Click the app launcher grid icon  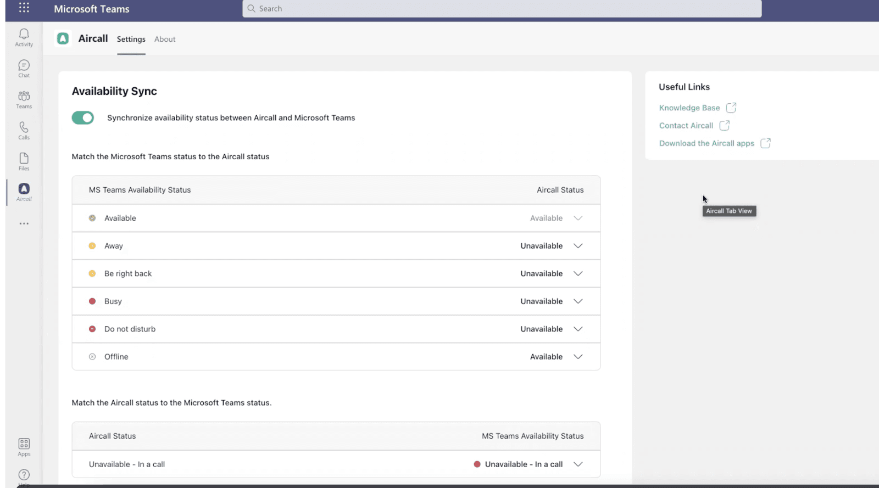(24, 8)
